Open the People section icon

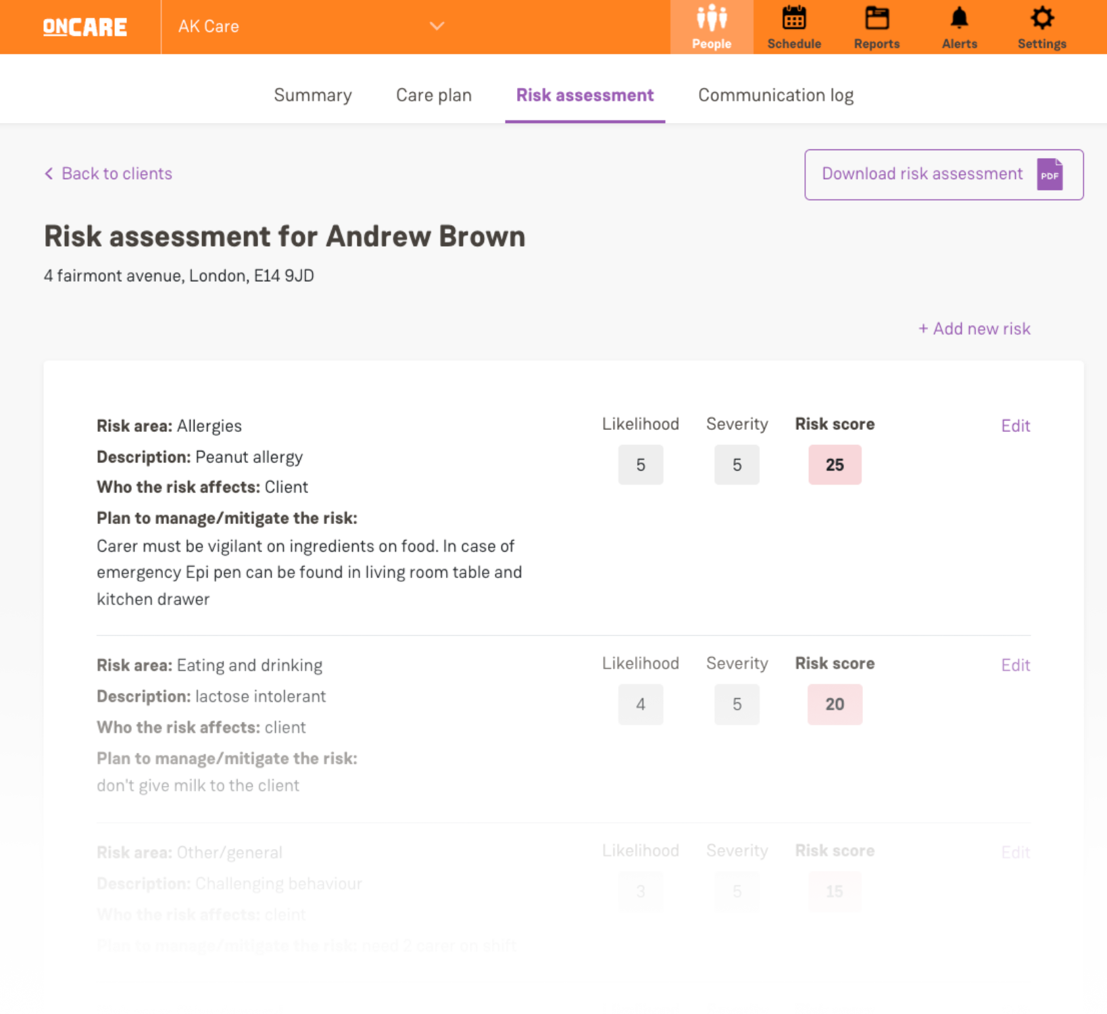click(711, 19)
